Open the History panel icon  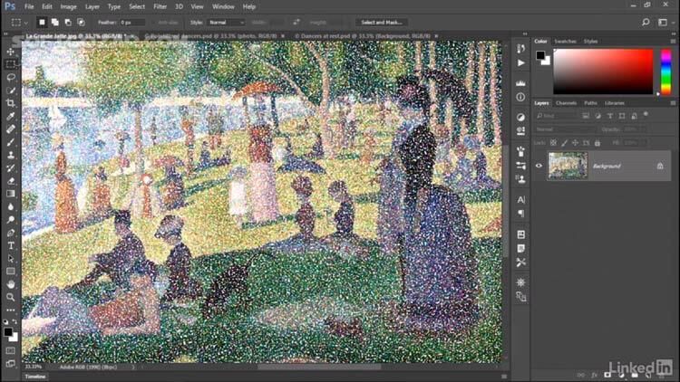(520, 49)
